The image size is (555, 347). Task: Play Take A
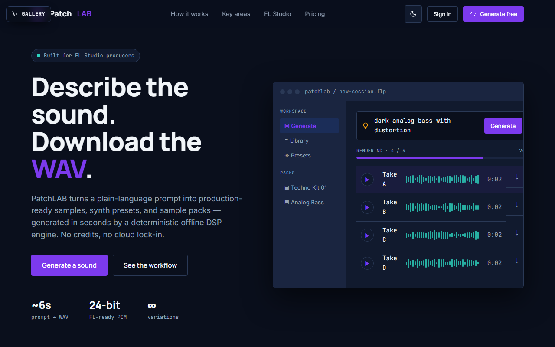point(367,180)
